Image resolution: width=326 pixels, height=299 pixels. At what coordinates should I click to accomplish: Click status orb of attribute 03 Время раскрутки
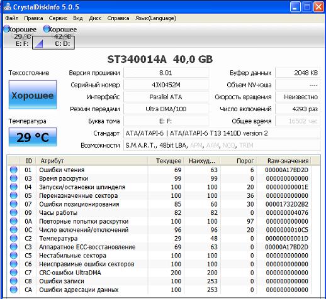click(x=14, y=178)
